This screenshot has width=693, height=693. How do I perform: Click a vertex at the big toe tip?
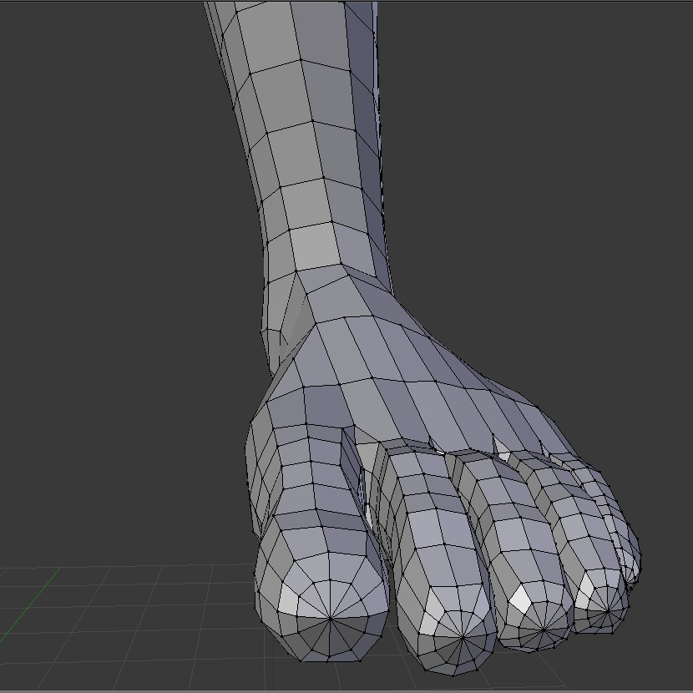pos(332,620)
